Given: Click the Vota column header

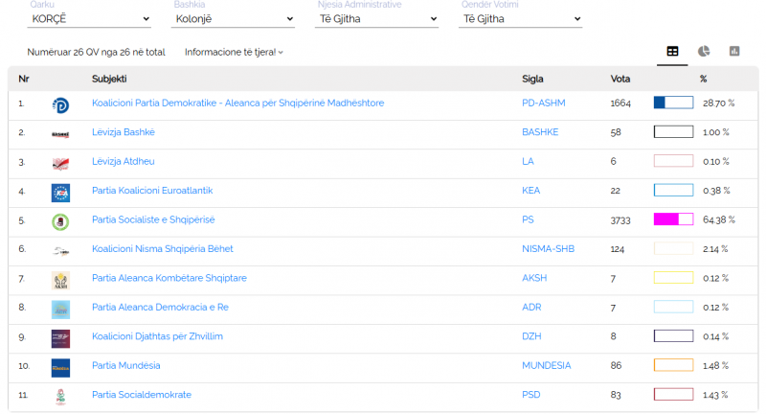Looking at the screenshot, I should click(x=620, y=79).
